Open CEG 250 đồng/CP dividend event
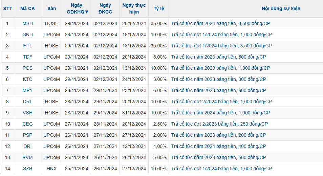Image resolution: width=323 pixels, height=176 pixels. tap(219, 124)
